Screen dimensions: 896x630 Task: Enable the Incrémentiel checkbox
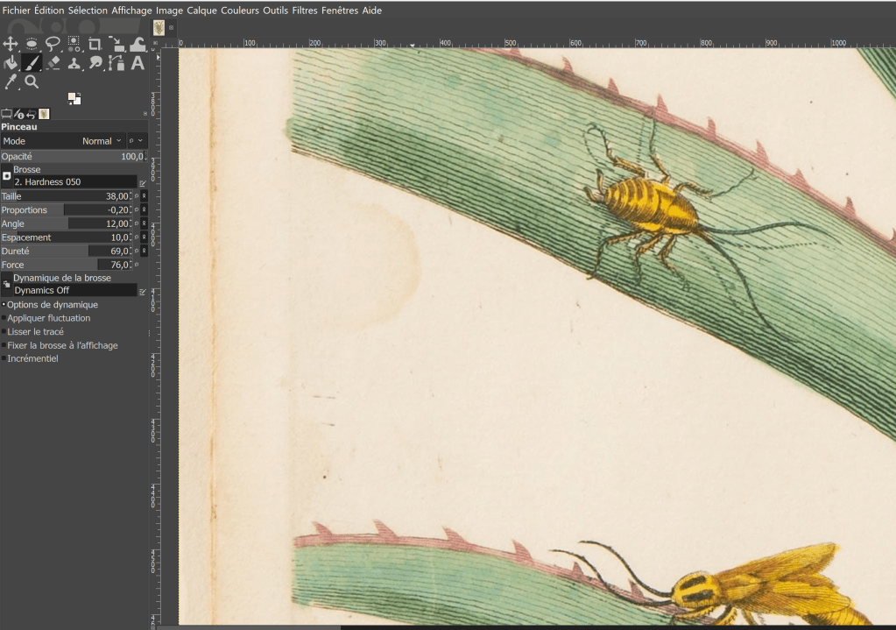[4, 358]
